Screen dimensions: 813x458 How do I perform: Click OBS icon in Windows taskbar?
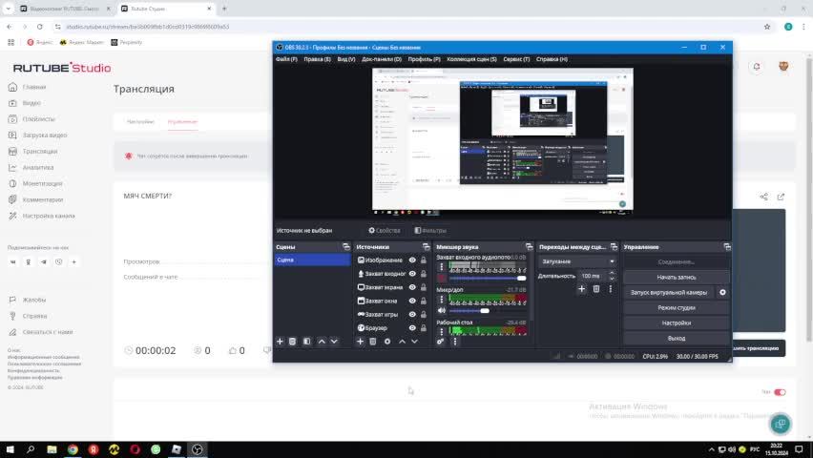click(197, 449)
